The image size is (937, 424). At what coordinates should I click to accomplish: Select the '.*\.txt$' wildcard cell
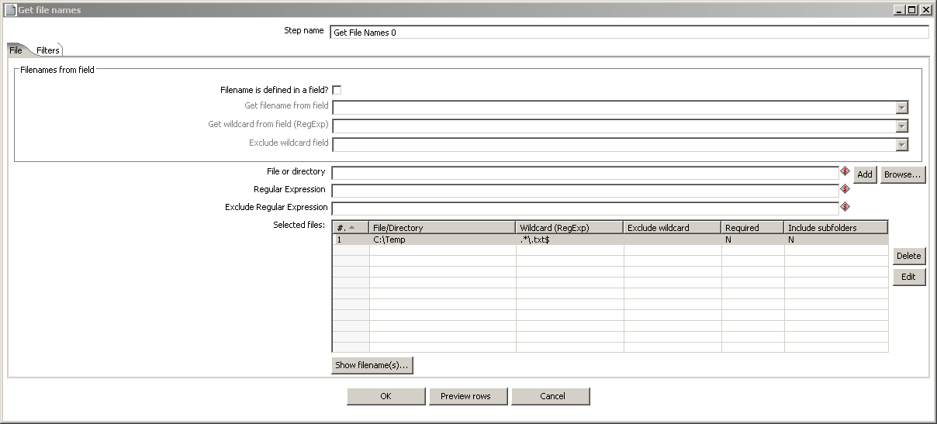click(x=570, y=240)
